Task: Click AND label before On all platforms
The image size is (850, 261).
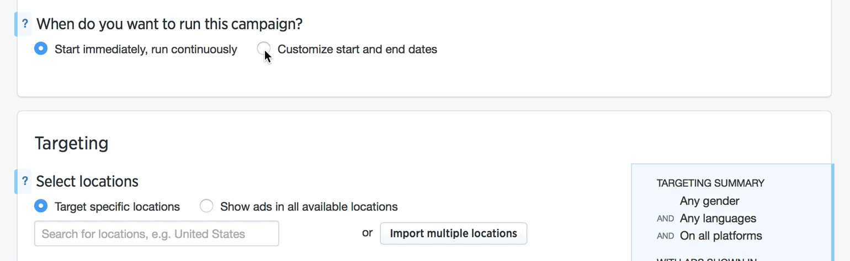Action: point(666,236)
